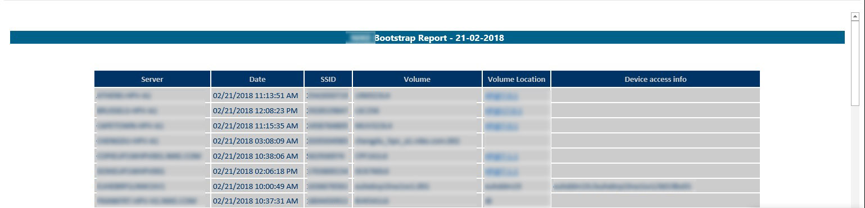This screenshot has height=208, width=865.
Task: Open volume location link in 02:06:18 PM row
Action: [x=501, y=172]
